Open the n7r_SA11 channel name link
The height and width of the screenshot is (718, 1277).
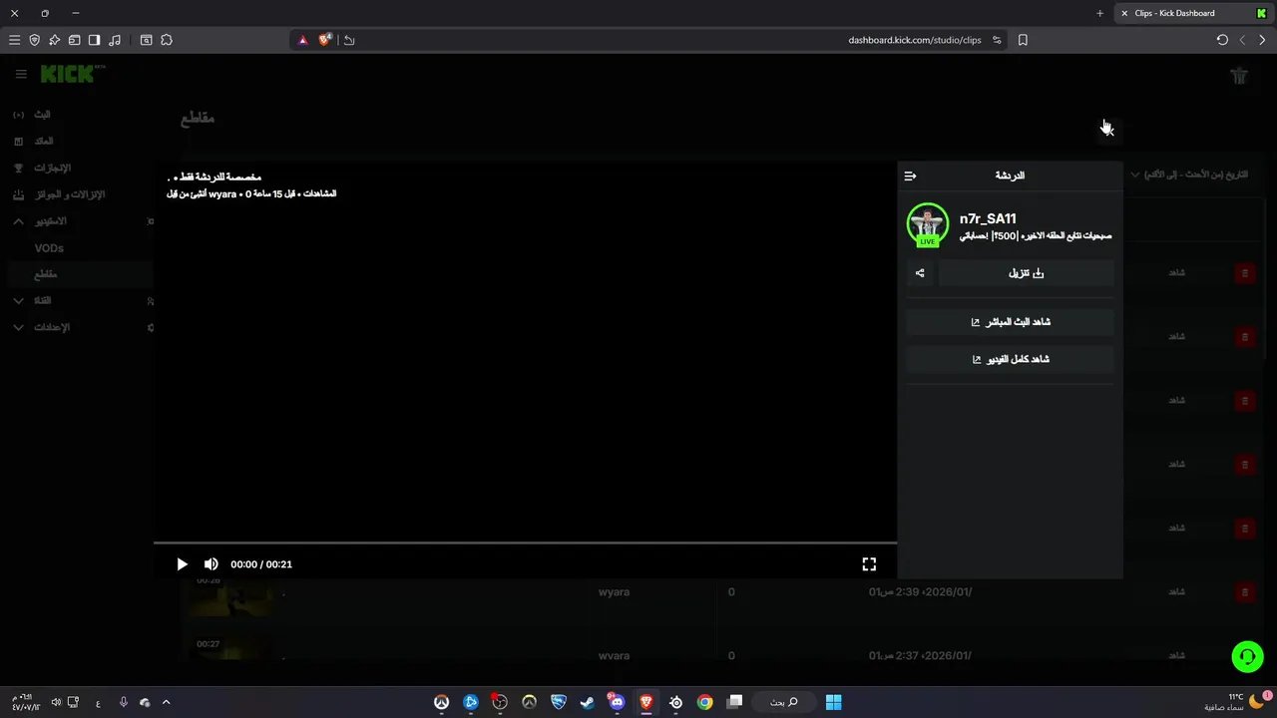988,218
